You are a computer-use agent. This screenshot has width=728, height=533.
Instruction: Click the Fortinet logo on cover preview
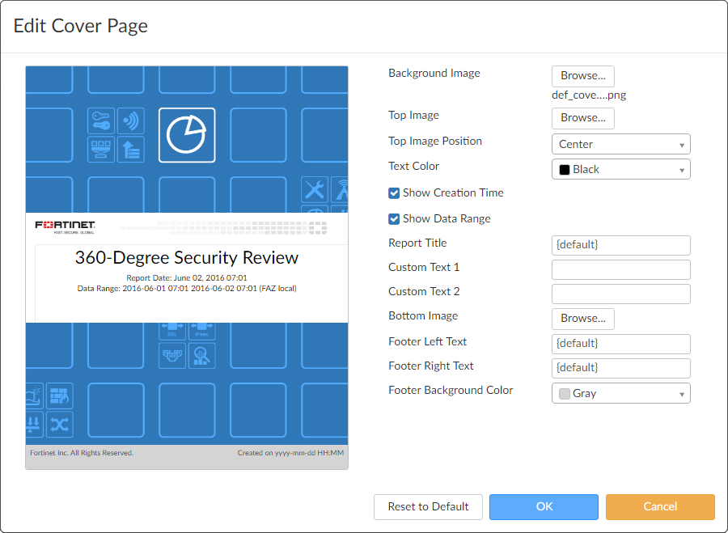coord(65,226)
